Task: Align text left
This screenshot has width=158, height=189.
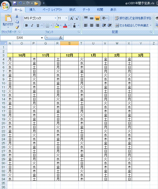Action: 86,25
